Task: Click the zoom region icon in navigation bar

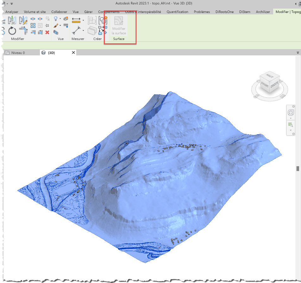Action: click(x=290, y=124)
